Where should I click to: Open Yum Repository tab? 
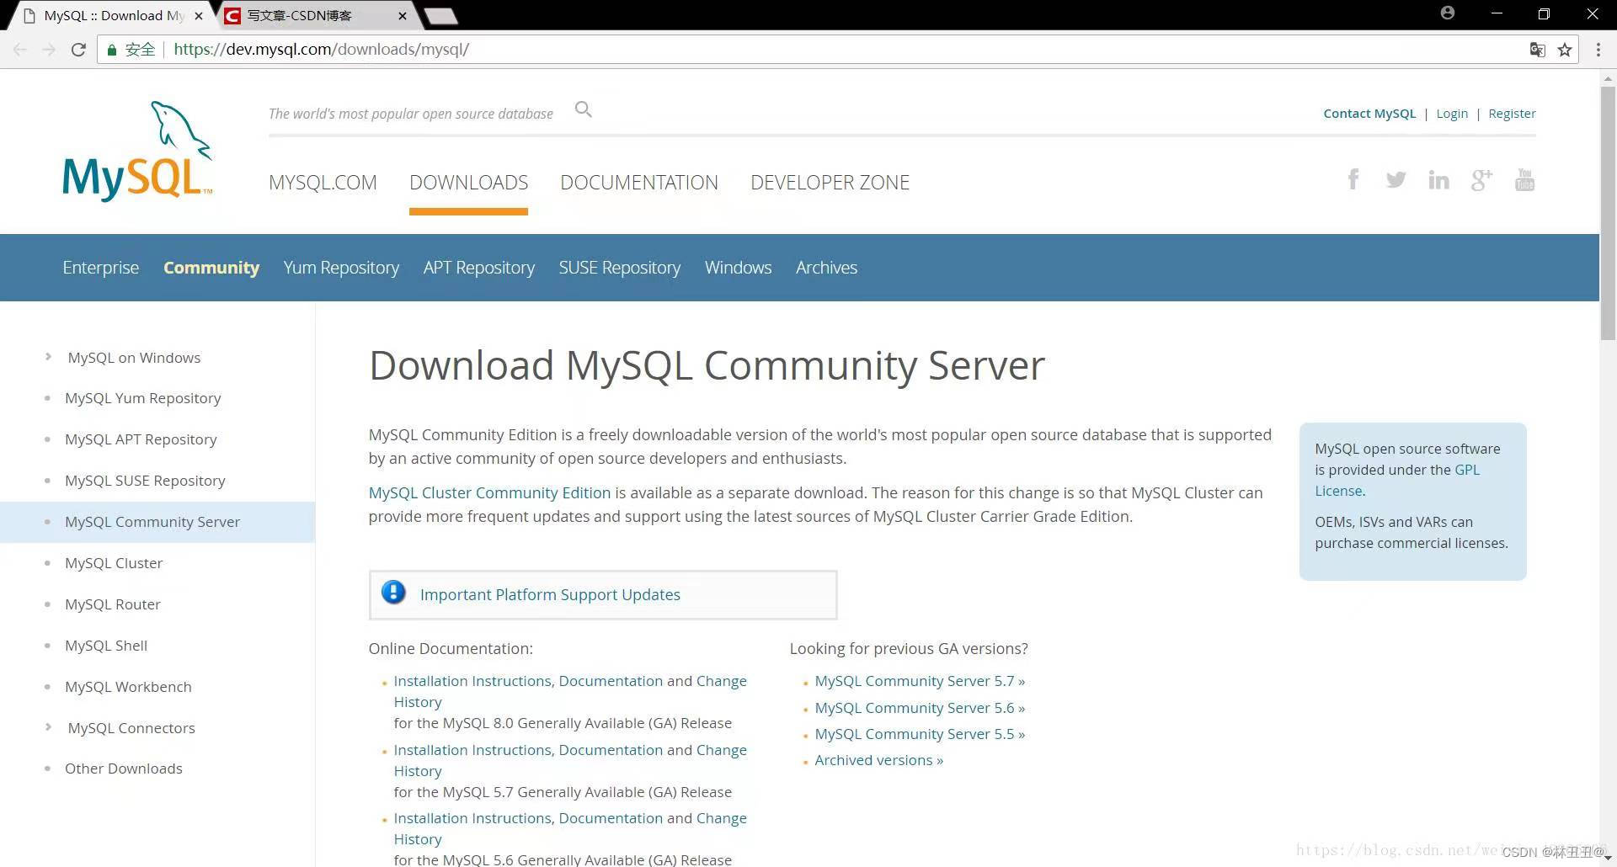(341, 268)
